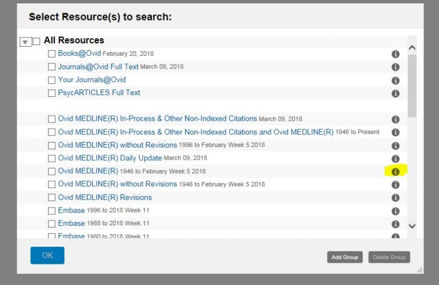Viewport: 439px width, 285px height.
Task: Select the PsycARTICLES Full Text checkbox
Action: [x=51, y=93]
